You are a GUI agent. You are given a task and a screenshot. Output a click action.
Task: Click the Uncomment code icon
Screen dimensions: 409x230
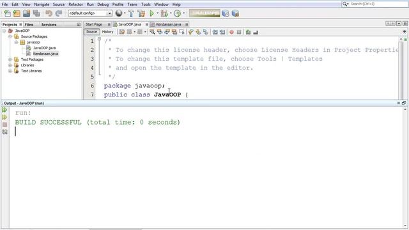(x=256, y=32)
